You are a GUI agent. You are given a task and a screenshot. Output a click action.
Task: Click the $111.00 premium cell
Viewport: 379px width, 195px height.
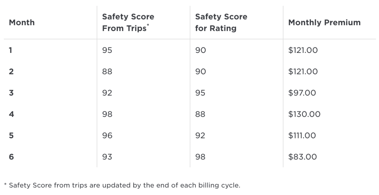click(302, 135)
